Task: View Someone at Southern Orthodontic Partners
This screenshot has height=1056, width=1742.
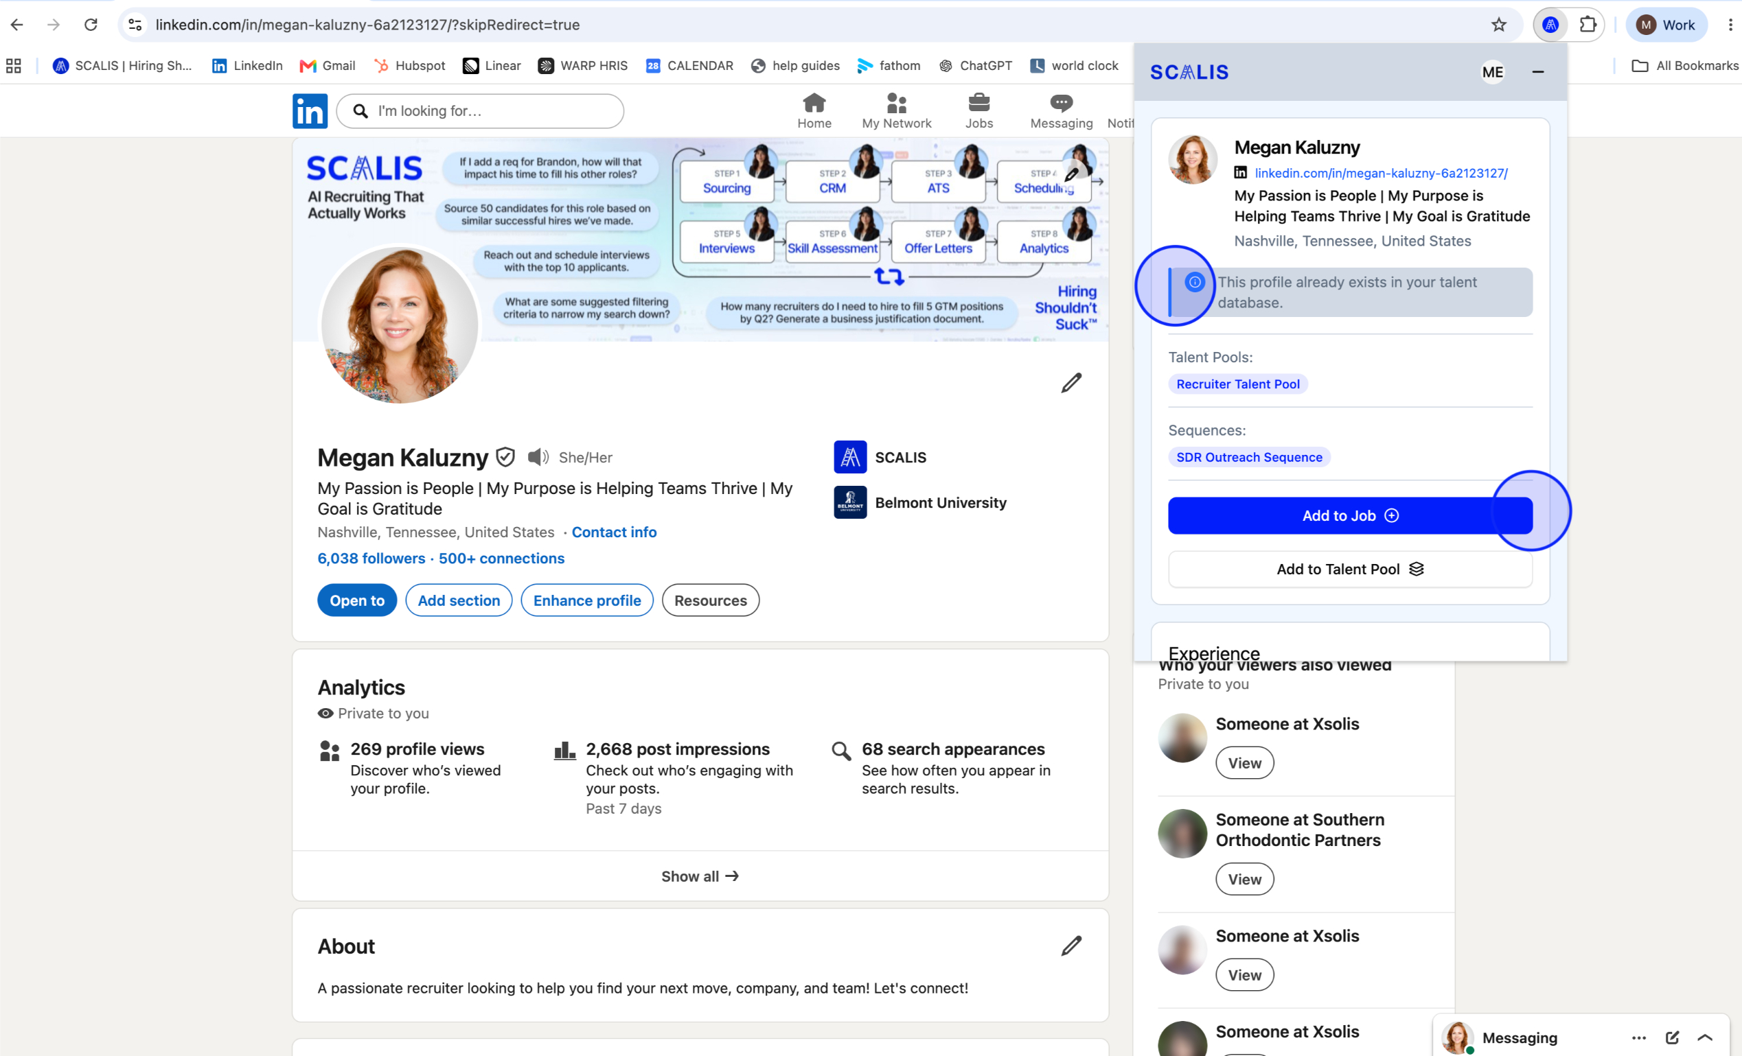Action: pos(1244,880)
